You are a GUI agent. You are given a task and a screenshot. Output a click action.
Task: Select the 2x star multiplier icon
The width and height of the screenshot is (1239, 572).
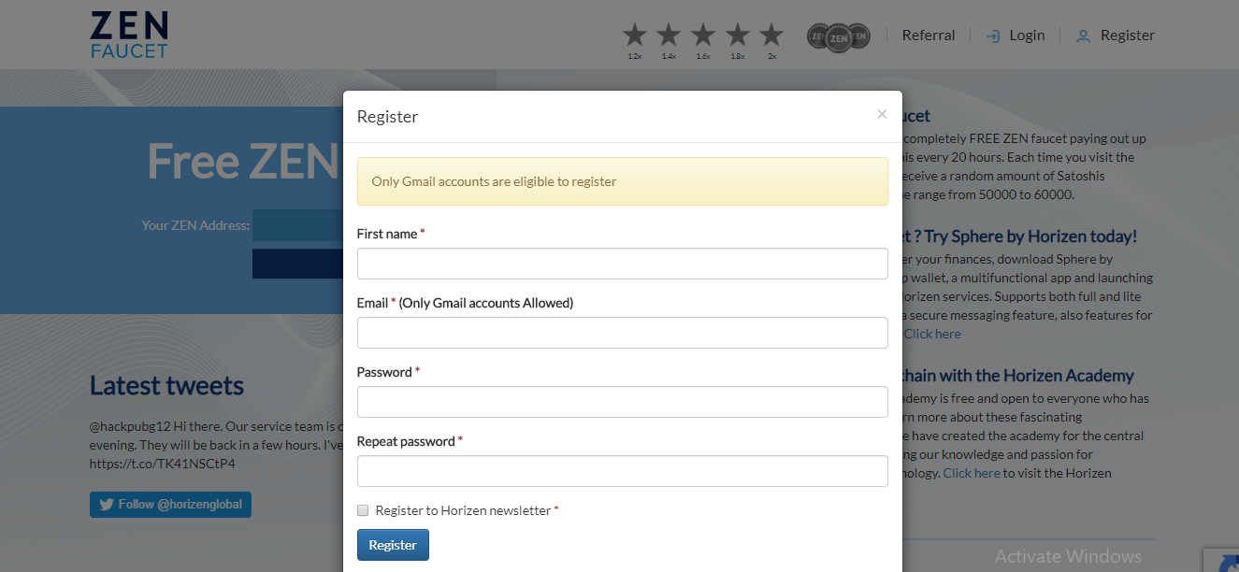[771, 36]
